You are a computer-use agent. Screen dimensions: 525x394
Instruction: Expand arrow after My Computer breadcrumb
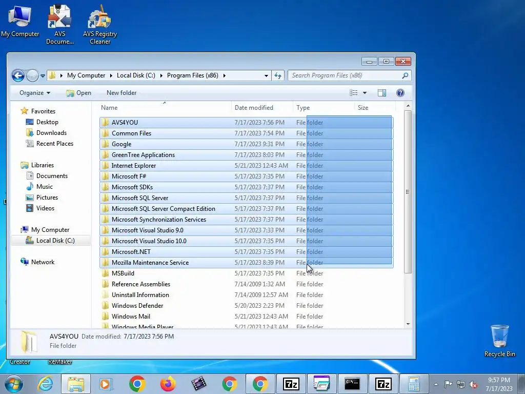coord(111,76)
